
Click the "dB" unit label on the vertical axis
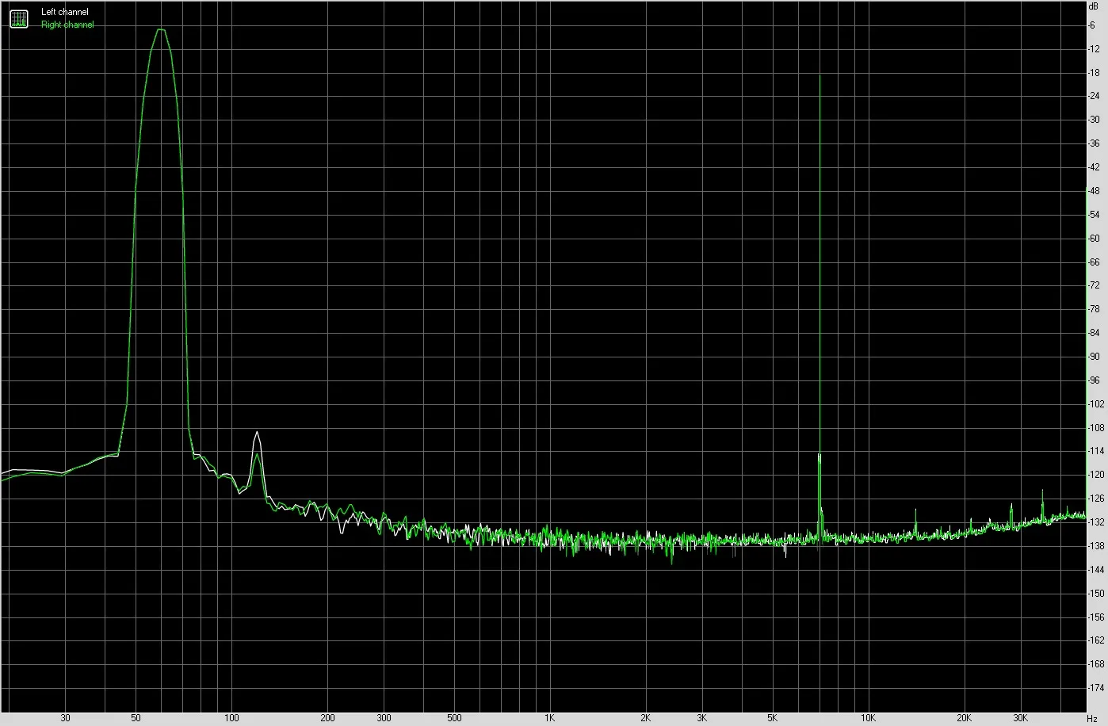pyautogui.click(x=1094, y=6)
